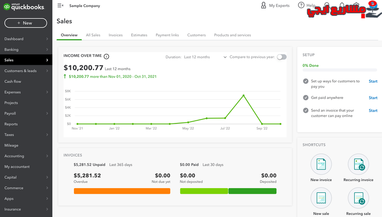Collapse the navigation with the hamburger icon

coord(60,5)
